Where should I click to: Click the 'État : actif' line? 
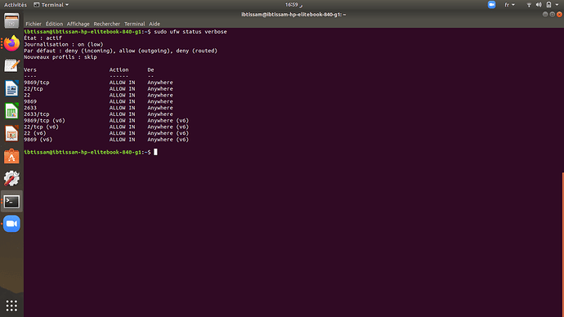pyautogui.click(x=43, y=38)
